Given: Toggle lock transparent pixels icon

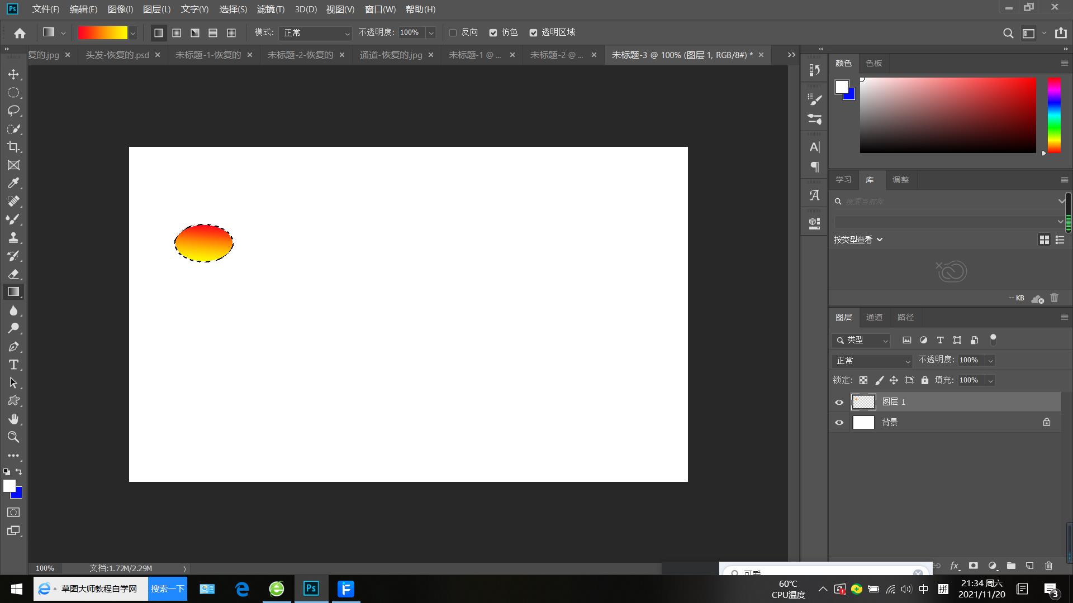Looking at the screenshot, I should click(863, 380).
